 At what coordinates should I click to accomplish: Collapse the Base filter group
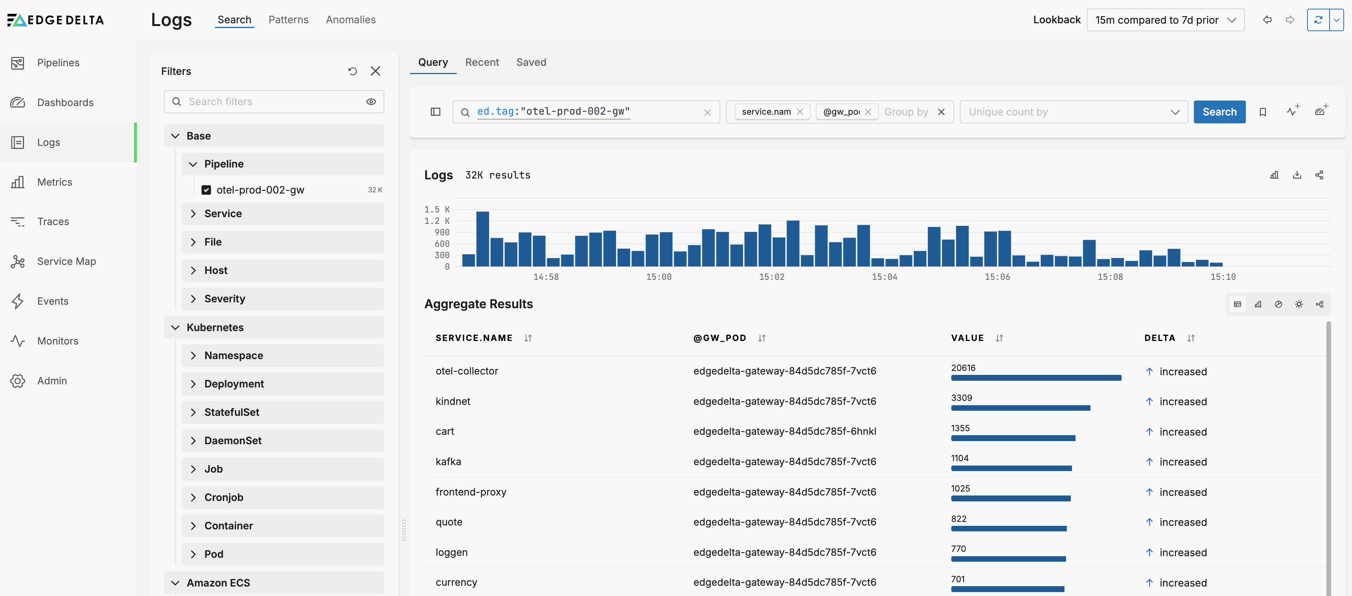click(x=273, y=136)
